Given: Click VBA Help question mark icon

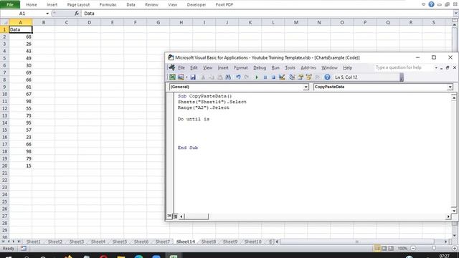Looking at the screenshot, I should tap(327, 77).
